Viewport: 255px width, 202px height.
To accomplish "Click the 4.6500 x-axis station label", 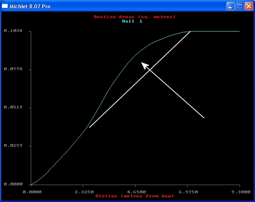I will pos(136,192).
